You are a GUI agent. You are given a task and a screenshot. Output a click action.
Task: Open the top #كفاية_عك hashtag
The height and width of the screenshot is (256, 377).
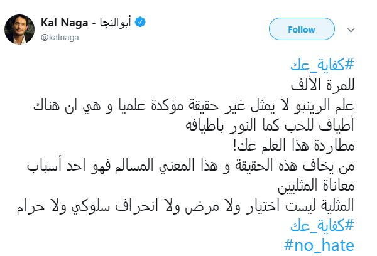pyautogui.click(x=323, y=66)
